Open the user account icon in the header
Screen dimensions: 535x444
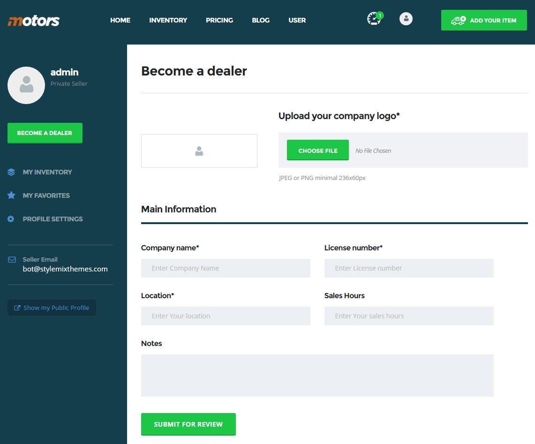(406, 19)
